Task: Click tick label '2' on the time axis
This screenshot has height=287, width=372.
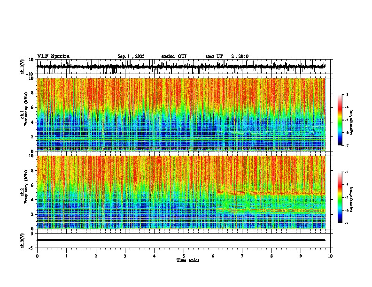Action: coord(96,256)
